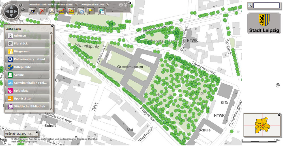Click the Grassimuseum label on the map
Screen dimensions: 283x146
point(130,67)
